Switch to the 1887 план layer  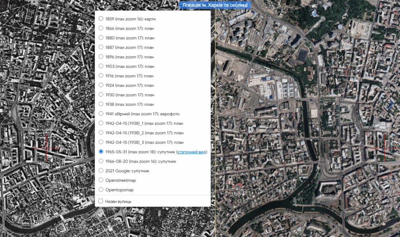pyautogui.click(x=101, y=47)
